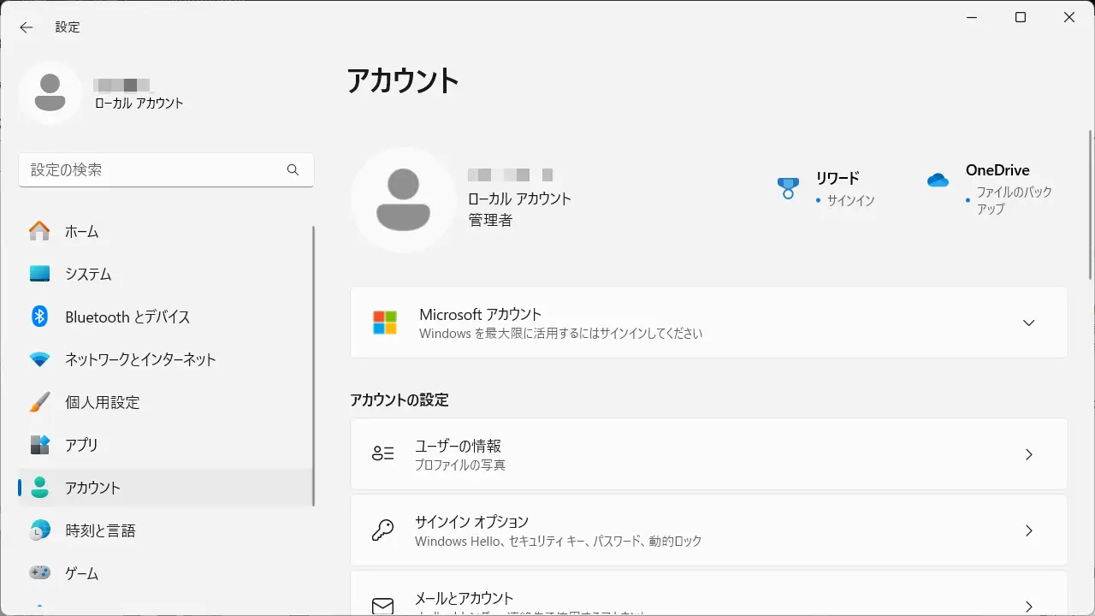Click the Apps icon in sidebar
The height and width of the screenshot is (616, 1095).
(39, 445)
